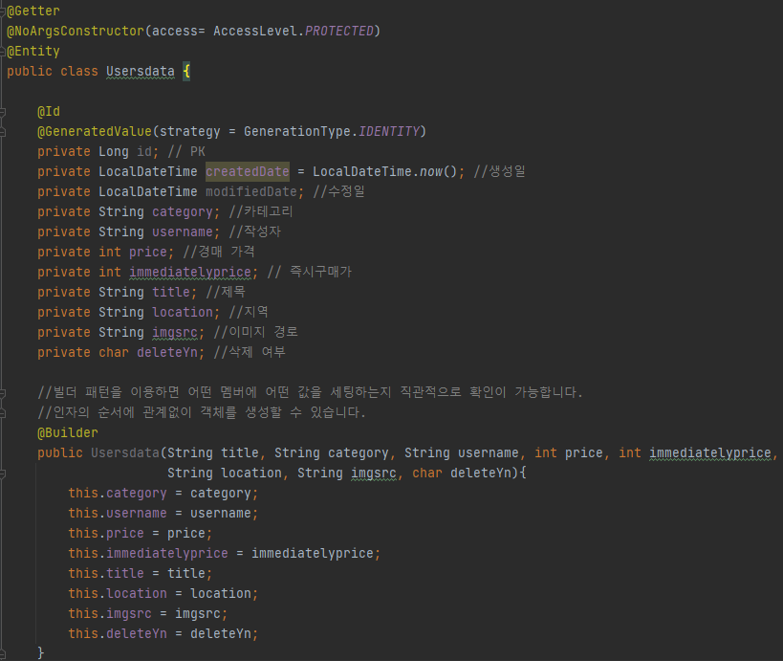The image size is (783, 661).
Task: Click username in the private String declaration
Action: click(183, 231)
